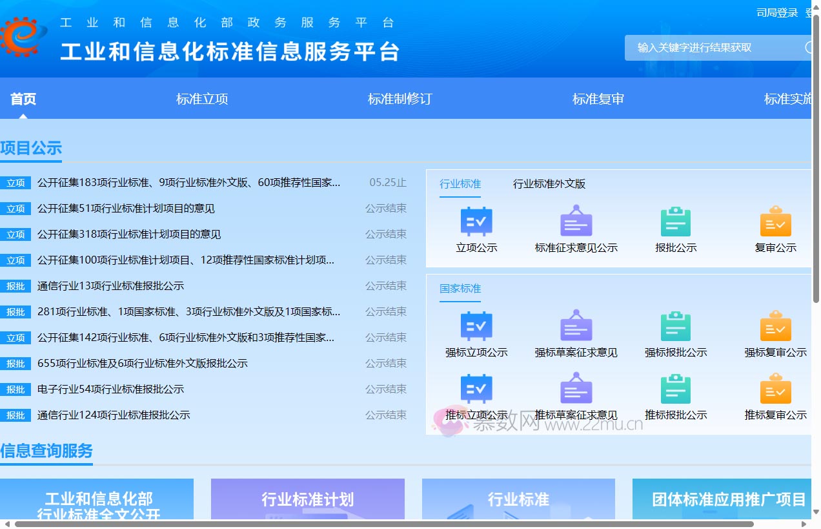Viewport: 821px width, 529px height.
Task: Switch to the 行业标准外文版 tab
Action: pyautogui.click(x=549, y=184)
